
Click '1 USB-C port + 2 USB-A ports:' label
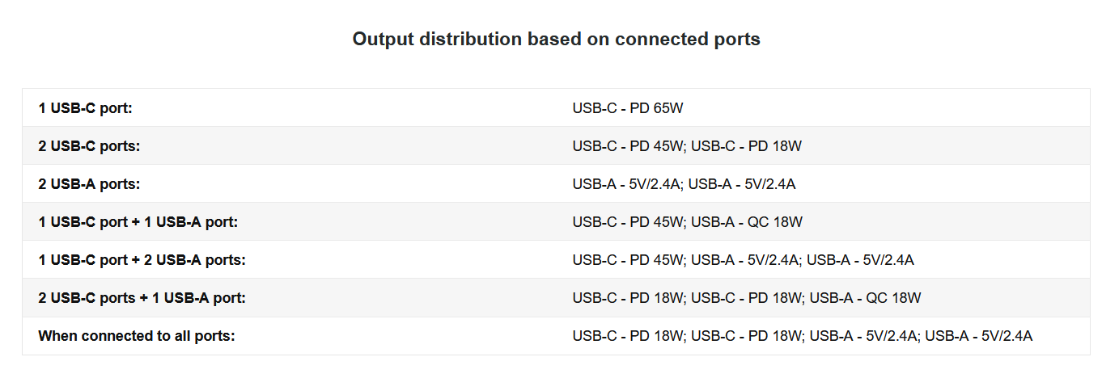[142, 260]
